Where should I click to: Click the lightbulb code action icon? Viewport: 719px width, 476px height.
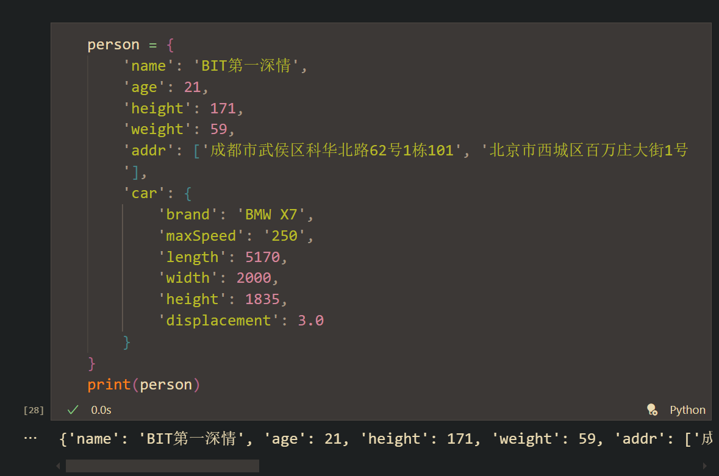652,410
